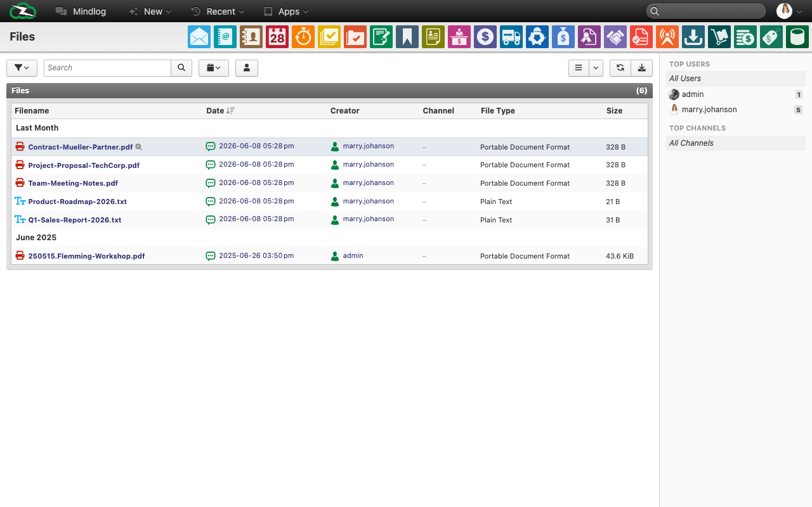
Task: Open the blue piggy bank icon
Action: coord(537,37)
